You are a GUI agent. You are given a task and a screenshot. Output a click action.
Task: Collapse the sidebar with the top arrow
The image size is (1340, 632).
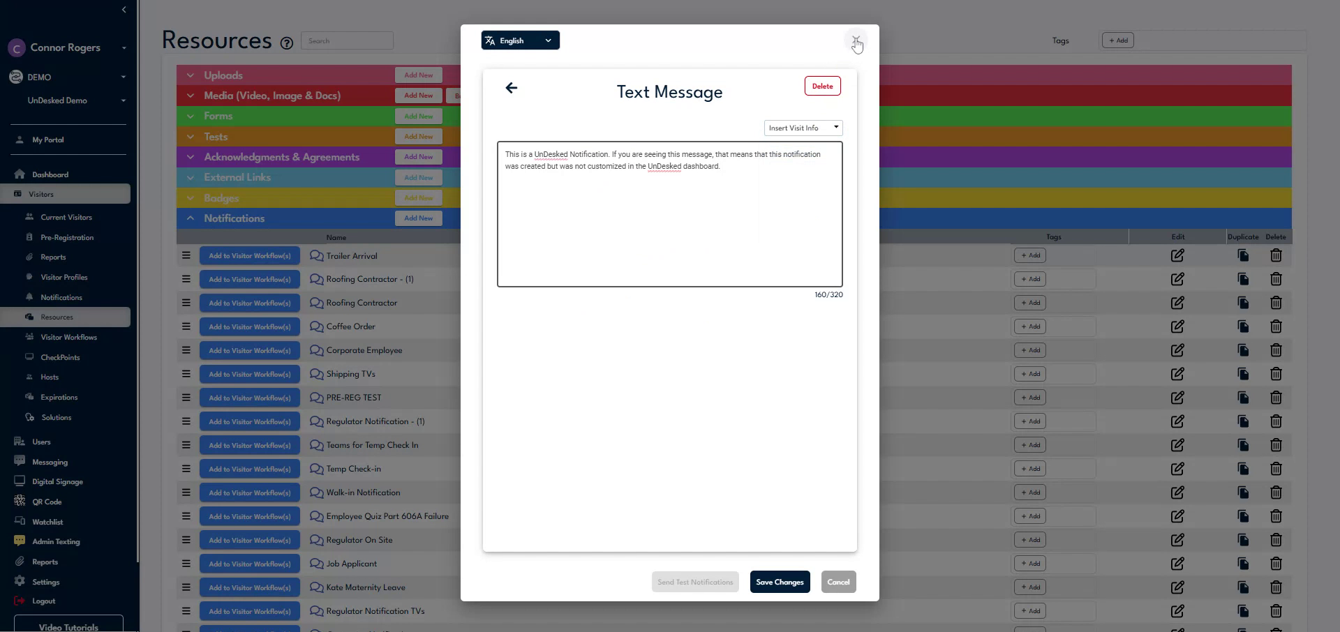click(x=124, y=9)
